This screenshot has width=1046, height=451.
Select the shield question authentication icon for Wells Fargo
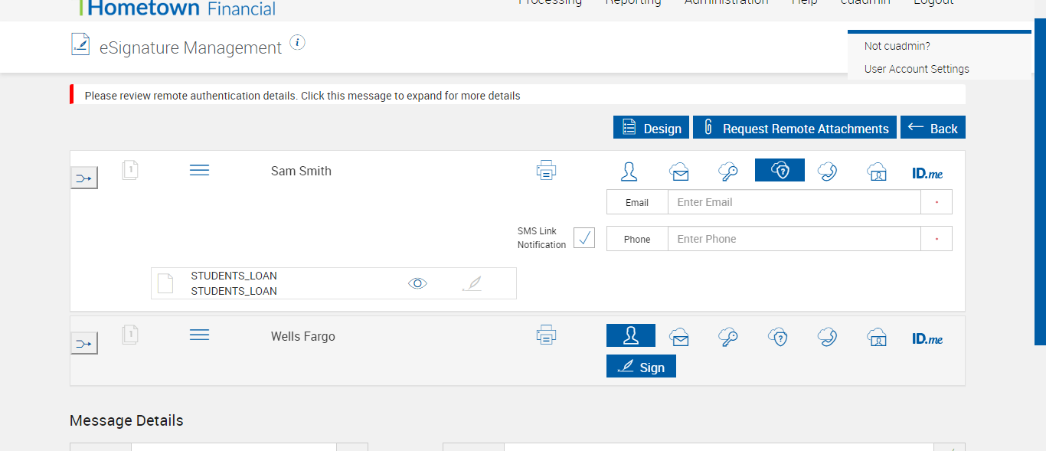pyautogui.click(x=778, y=336)
